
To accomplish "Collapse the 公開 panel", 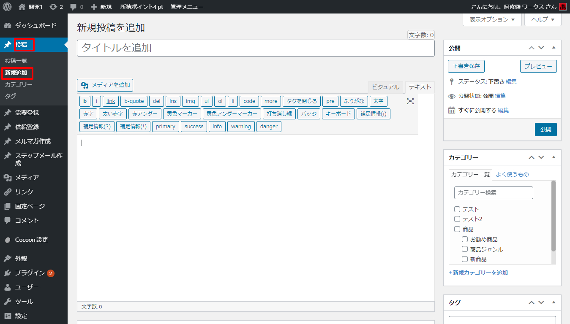I will coord(554,48).
